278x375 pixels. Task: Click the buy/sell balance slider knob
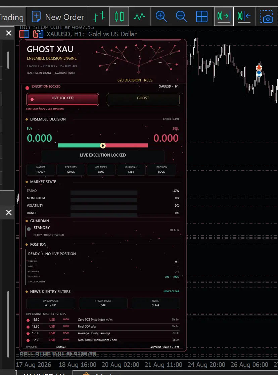[103, 145]
